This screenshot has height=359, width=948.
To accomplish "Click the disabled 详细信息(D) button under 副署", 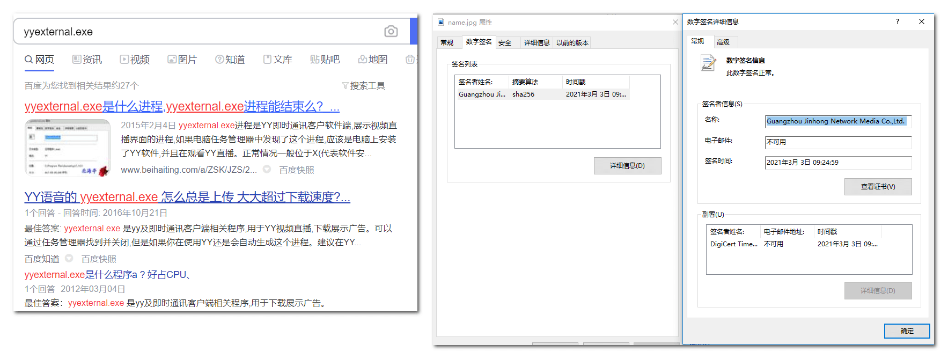I will tap(878, 291).
